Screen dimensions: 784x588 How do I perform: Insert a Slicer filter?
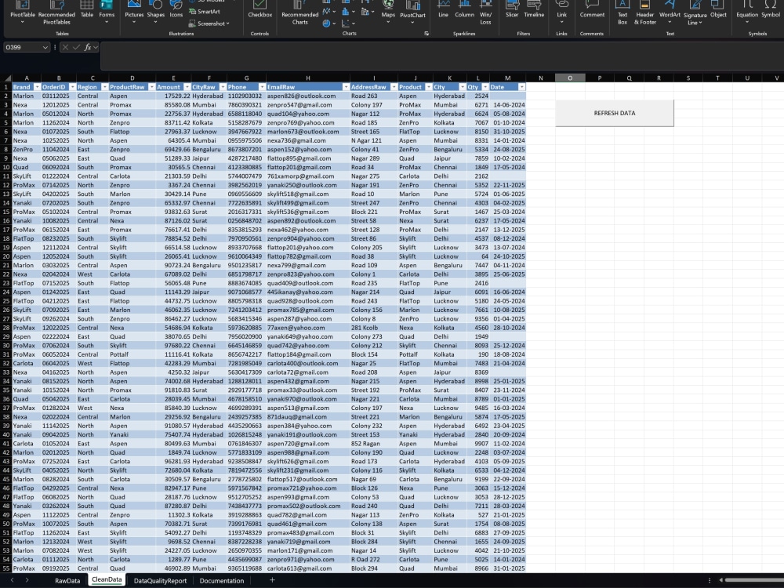click(512, 9)
